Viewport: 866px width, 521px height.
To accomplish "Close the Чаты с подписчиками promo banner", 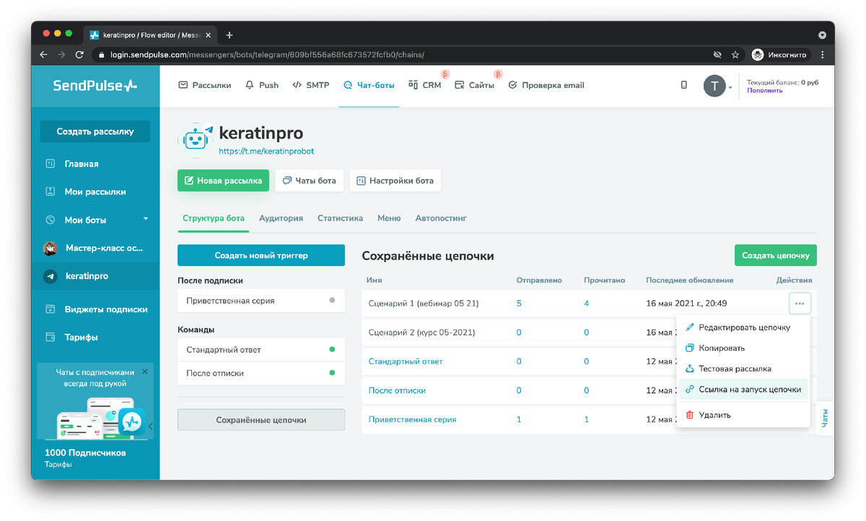I will click(144, 372).
